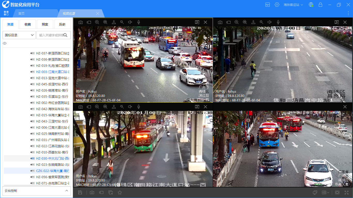Image resolution: width=353 pixels, height=198 pixels.
Task: Click the keyword search input field
Action: pyautogui.click(x=51, y=35)
